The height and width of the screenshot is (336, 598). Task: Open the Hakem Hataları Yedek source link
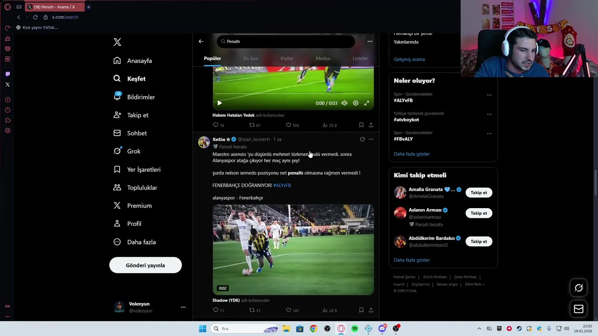pyautogui.click(x=234, y=115)
